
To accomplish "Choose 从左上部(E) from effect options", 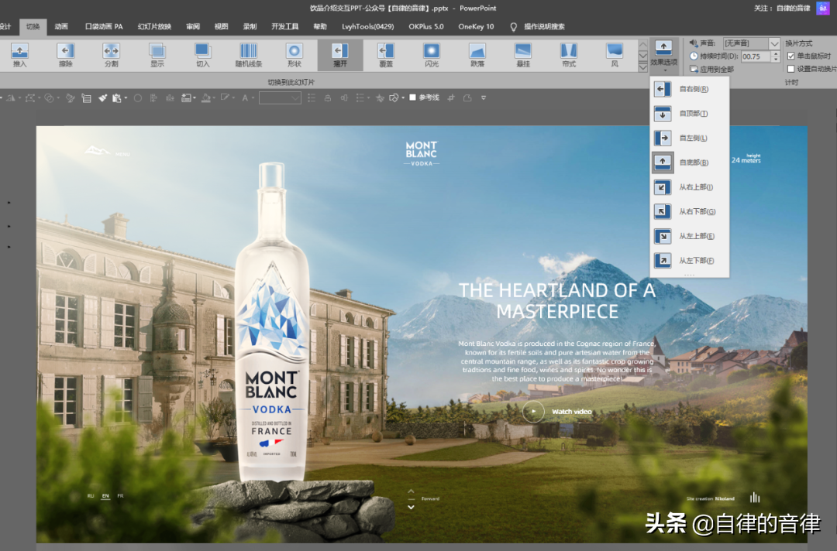I will pyautogui.click(x=689, y=236).
